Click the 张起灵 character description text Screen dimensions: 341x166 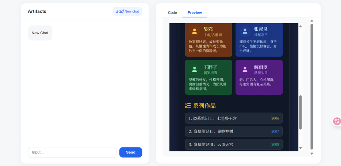pos(258,46)
